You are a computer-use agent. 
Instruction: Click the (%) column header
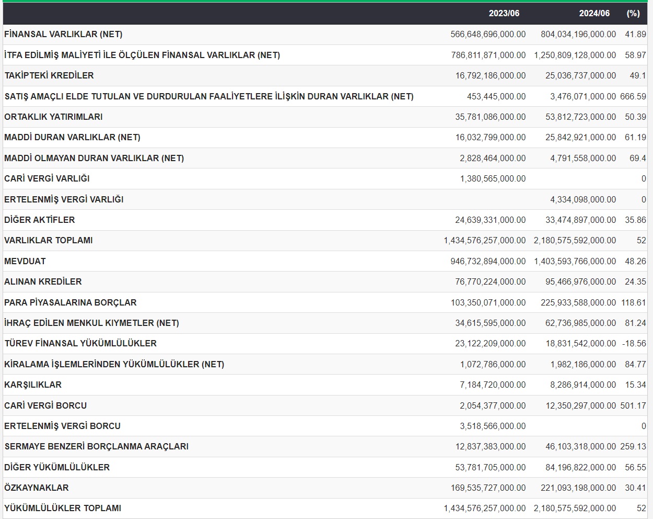click(633, 13)
